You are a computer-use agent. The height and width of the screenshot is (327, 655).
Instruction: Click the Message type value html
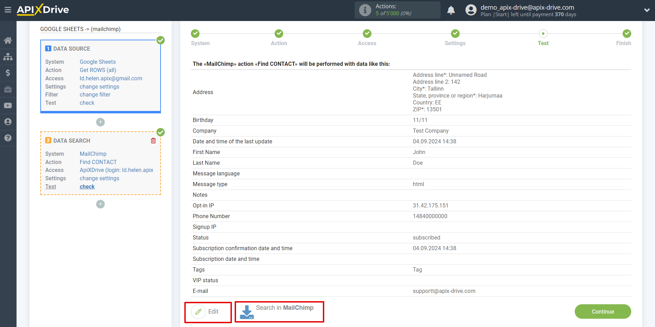click(418, 184)
